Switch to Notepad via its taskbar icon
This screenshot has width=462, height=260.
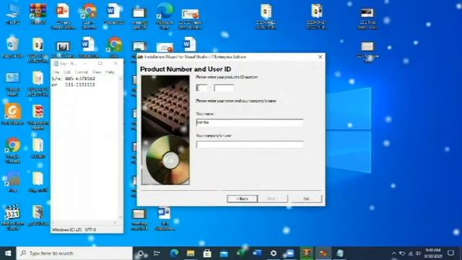point(340,253)
